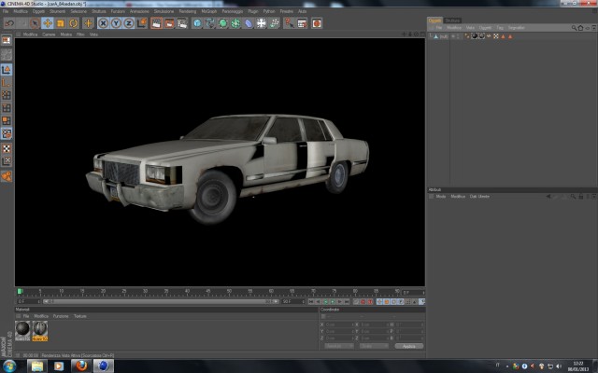
Task: Toggle the Y axis lock
Action: pos(116,23)
